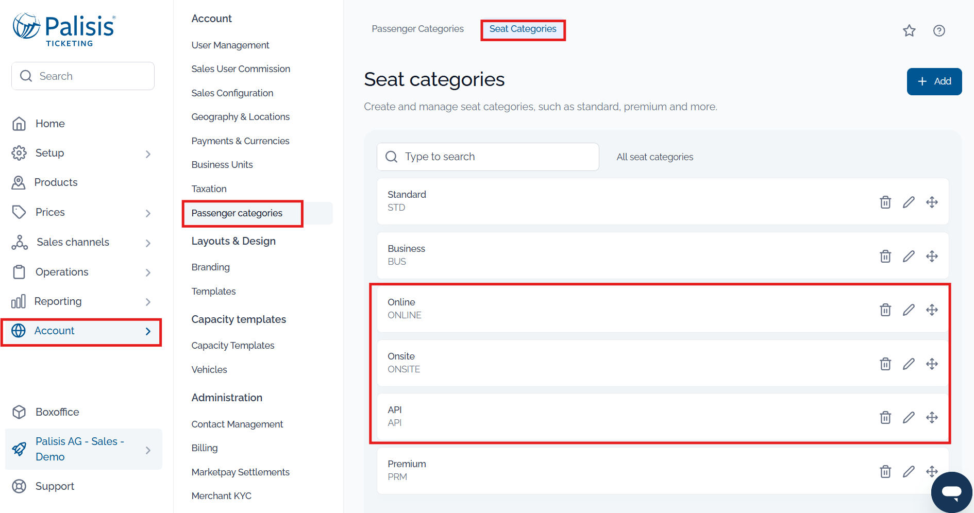Open Marketpay Settlements
This screenshot has width=974, height=513.
[x=240, y=472]
